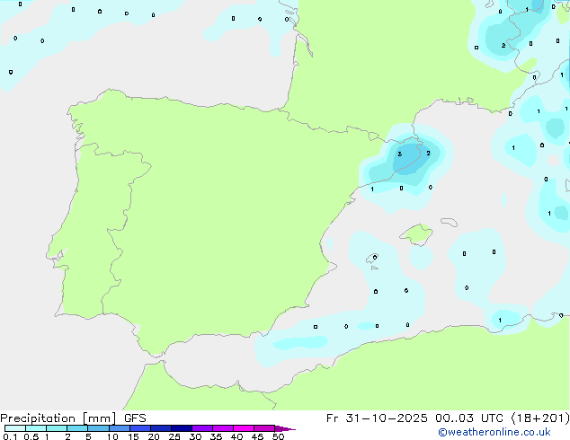Click the Menorca island outline
The image size is (570, 440).
[450, 222]
